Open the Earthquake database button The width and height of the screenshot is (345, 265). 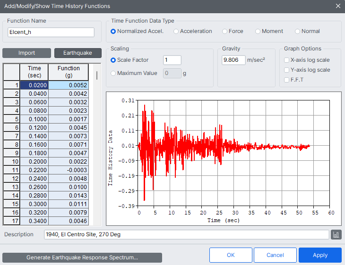point(78,53)
